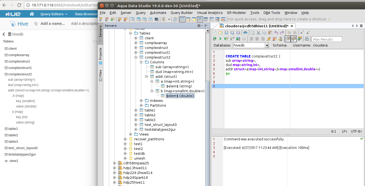Select the '$elem$ (string)' column node
Viewport: 365px width, 186px height.
tap(179, 86)
